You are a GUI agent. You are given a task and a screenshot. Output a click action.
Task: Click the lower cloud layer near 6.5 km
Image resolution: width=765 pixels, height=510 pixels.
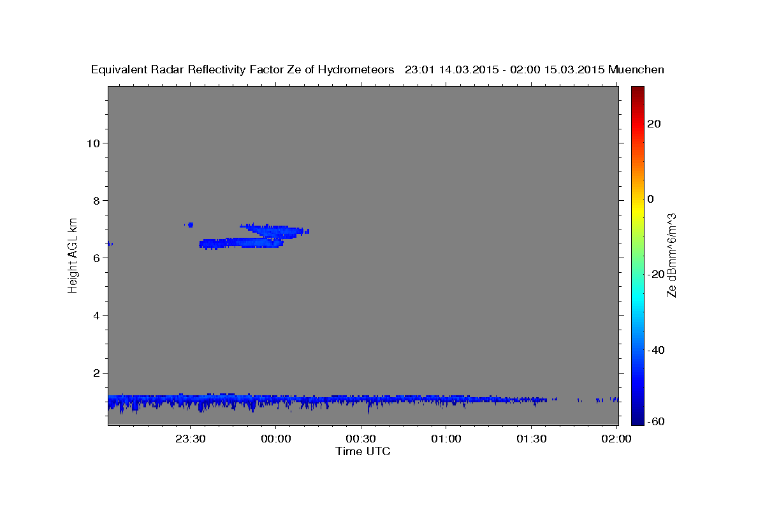tap(241, 243)
